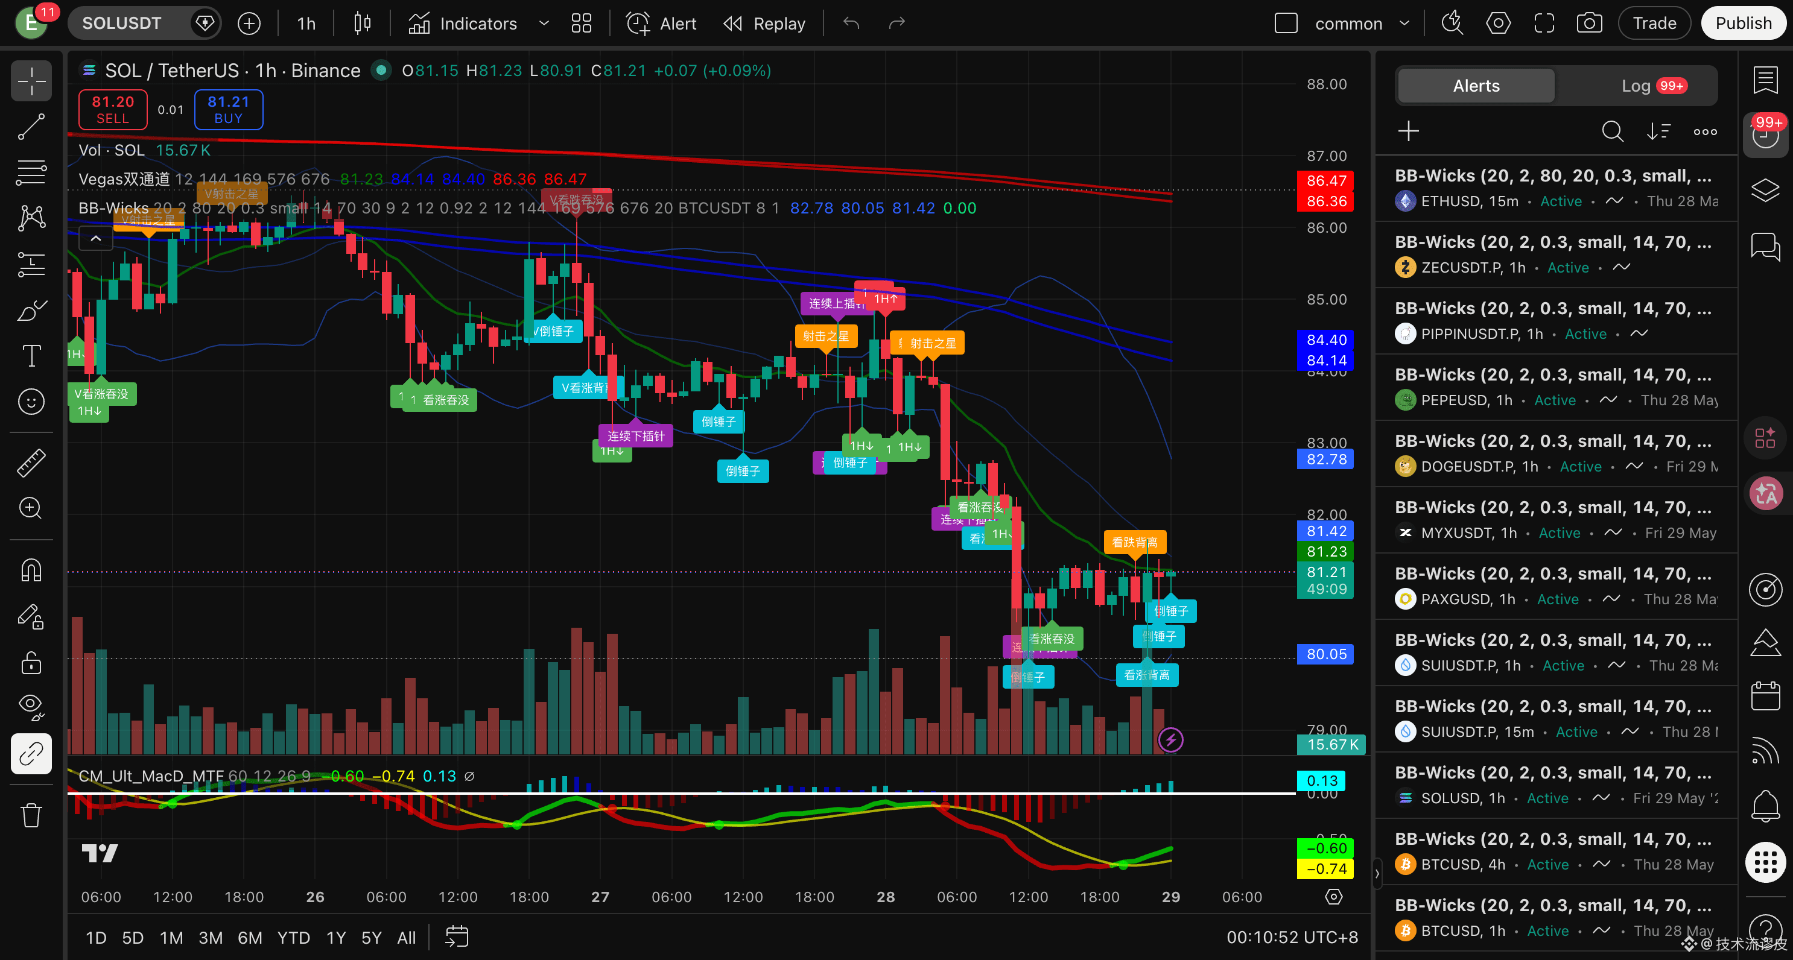Create a new Alert from toolbar

point(661,24)
